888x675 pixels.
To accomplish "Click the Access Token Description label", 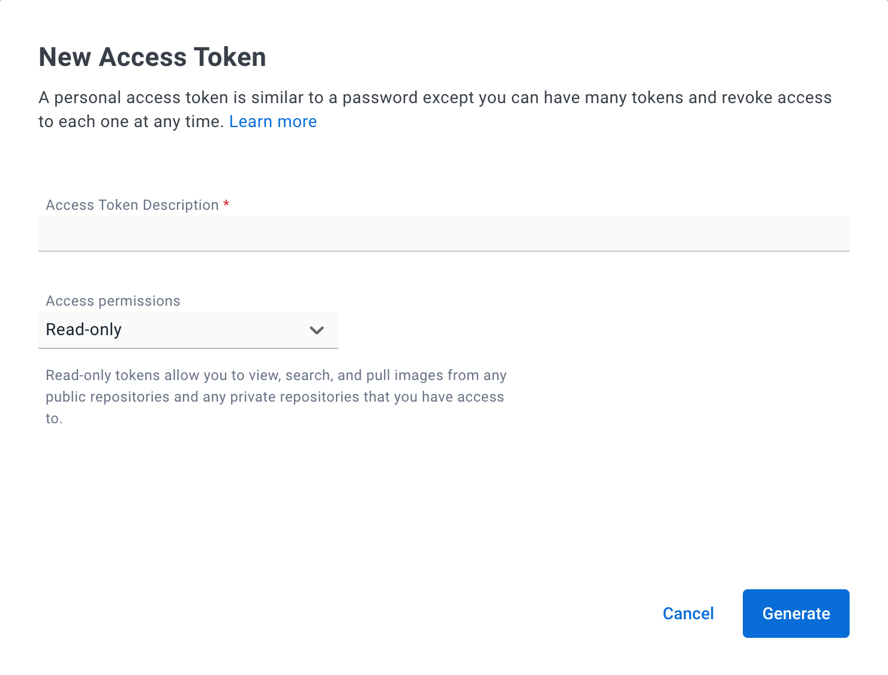I will 132,205.
